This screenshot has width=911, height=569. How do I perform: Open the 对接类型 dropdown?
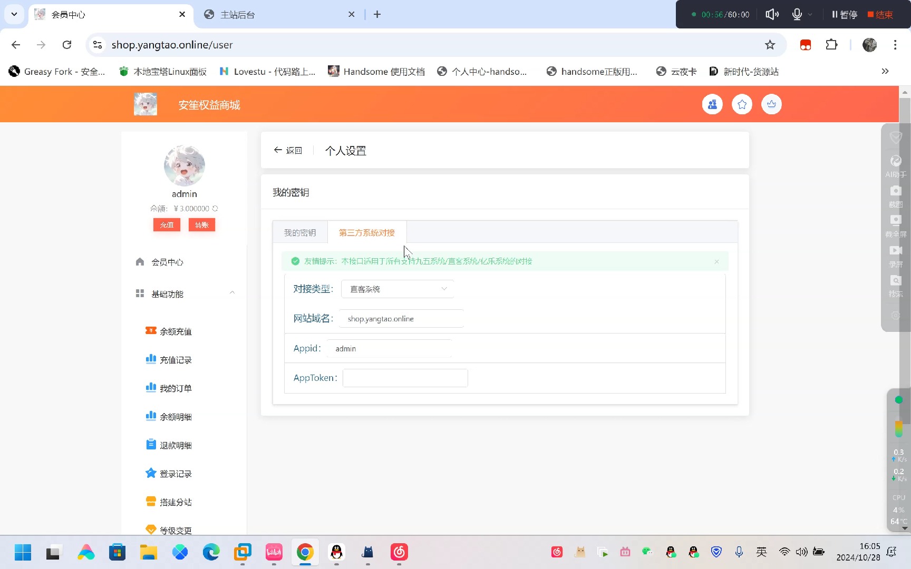(x=398, y=289)
